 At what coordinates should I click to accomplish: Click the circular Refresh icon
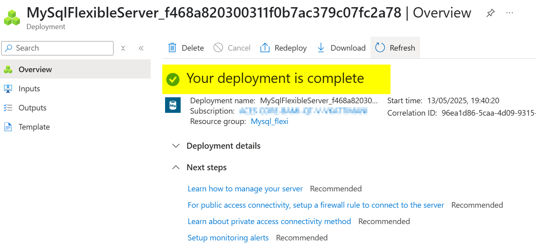[x=380, y=48]
